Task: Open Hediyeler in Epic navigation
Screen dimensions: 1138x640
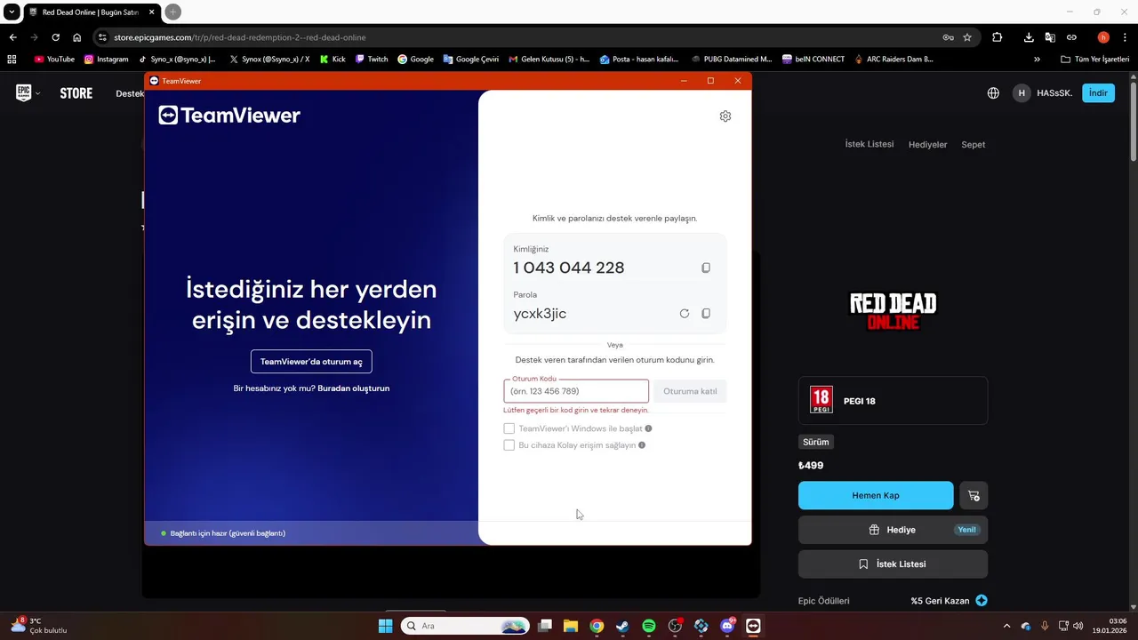Action: tap(927, 144)
